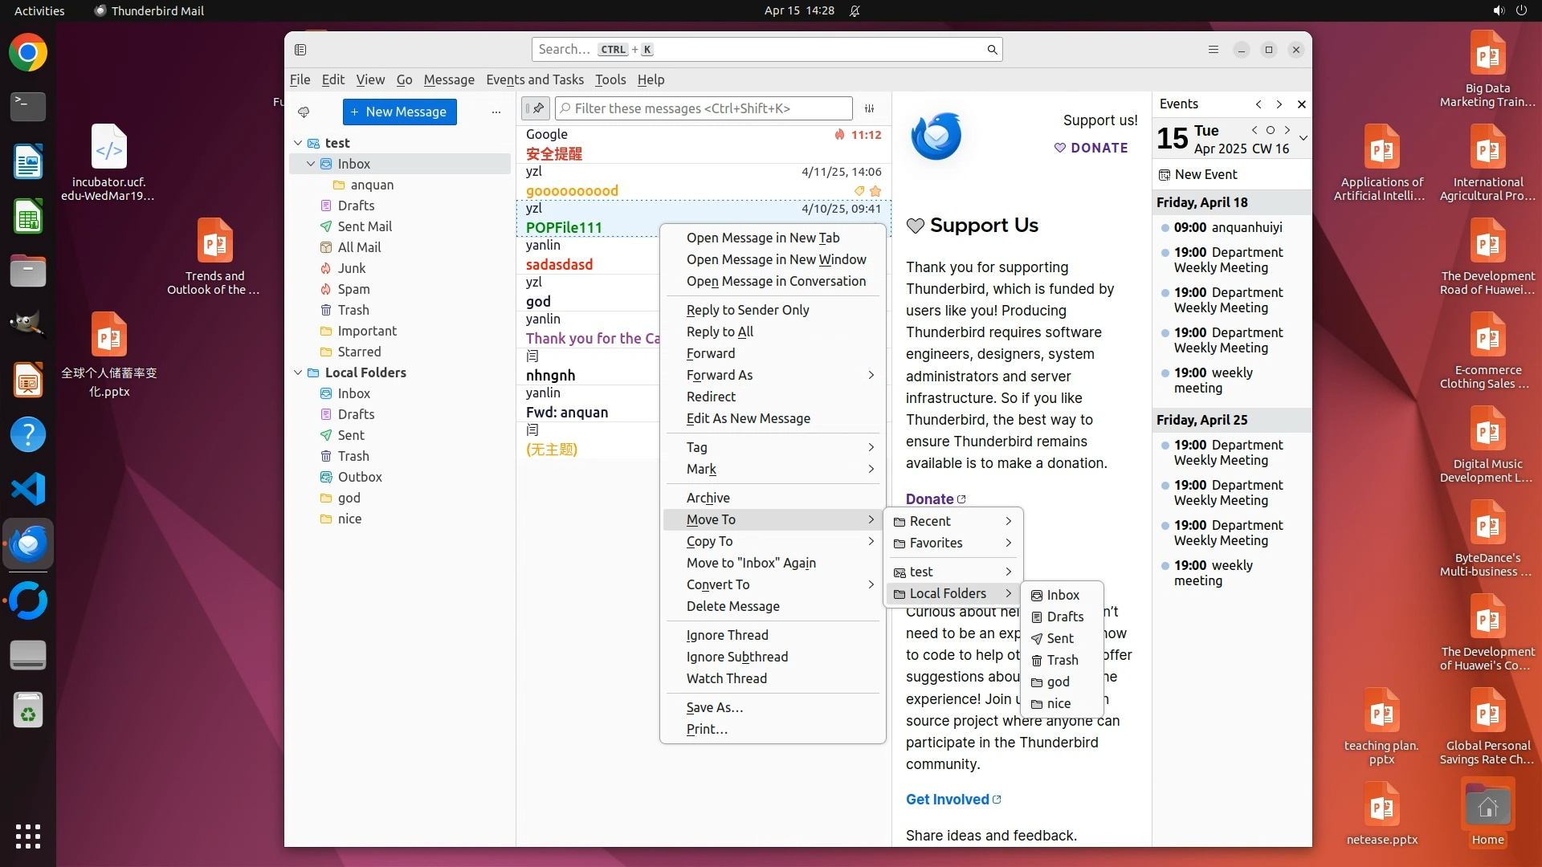Toggle the Keep filters applied pin button
The width and height of the screenshot is (1542, 867).
pyautogui.click(x=536, y=108)
